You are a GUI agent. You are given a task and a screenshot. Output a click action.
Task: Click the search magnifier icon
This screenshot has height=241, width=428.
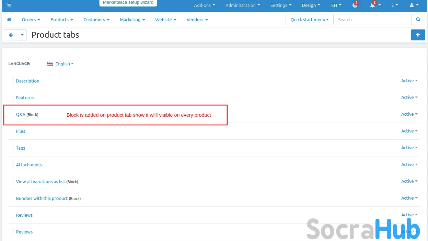(x=418, y=20)
